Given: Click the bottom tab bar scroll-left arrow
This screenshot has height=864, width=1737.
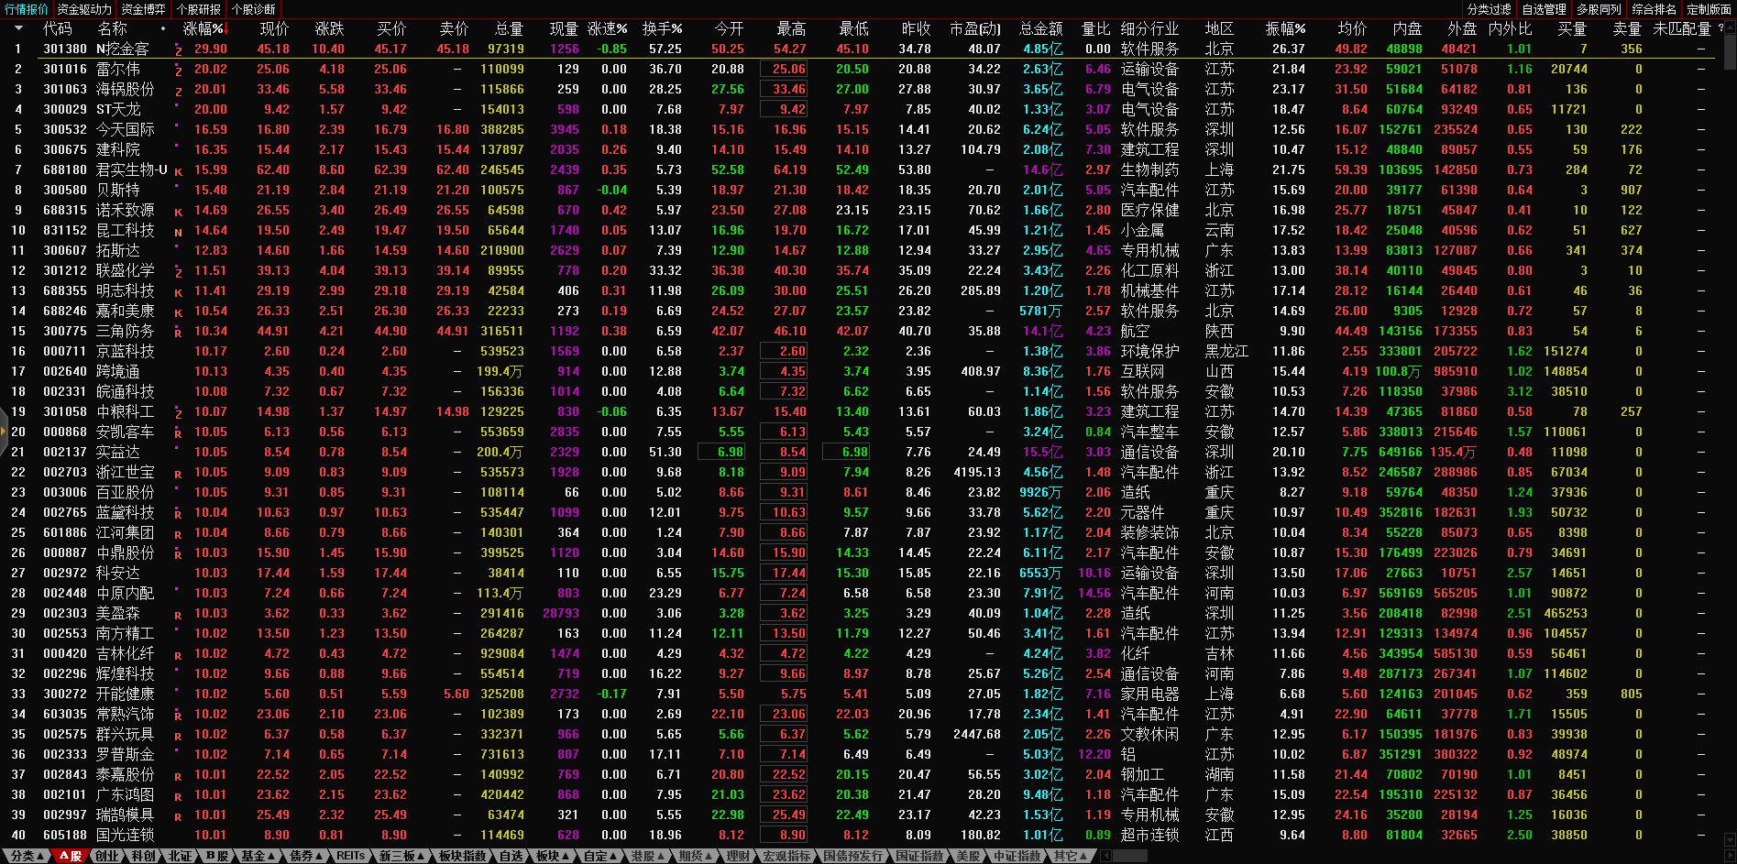Looking at the screenshot, I should pos(1106,856).
